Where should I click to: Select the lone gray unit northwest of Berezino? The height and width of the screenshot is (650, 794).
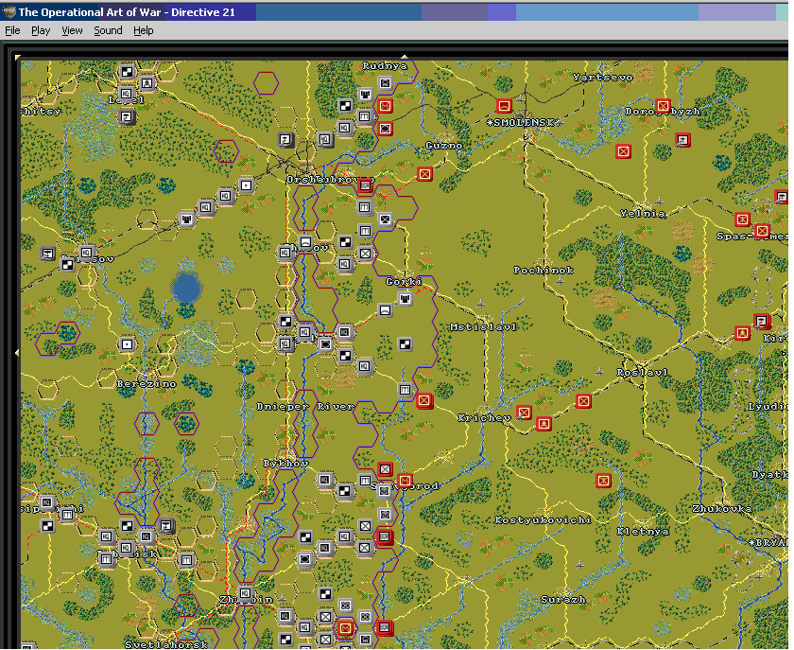(127, 344)
